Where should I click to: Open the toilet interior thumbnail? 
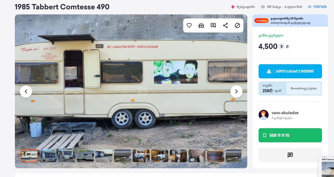pyautogui.click(x=197, y=156)
